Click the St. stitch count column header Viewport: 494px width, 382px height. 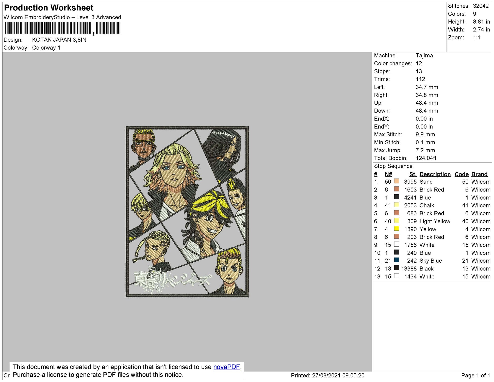click(413, 174)
